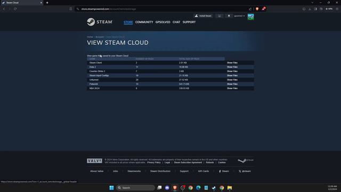
Task: Open the Support link in the footer
Action: pyautogui.click(x=184, y=171)
